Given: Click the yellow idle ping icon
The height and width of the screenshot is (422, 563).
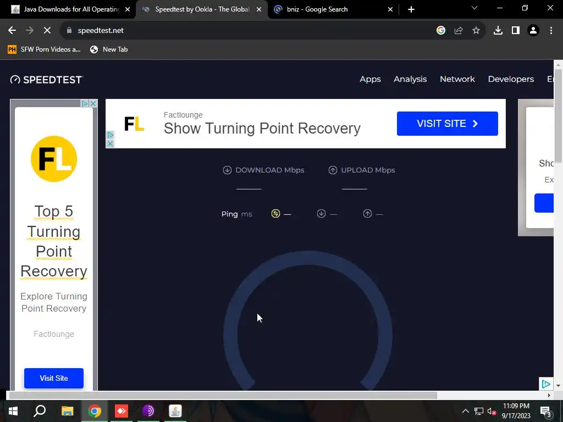Looking at the screenshot, I should [x=275, y=214].
